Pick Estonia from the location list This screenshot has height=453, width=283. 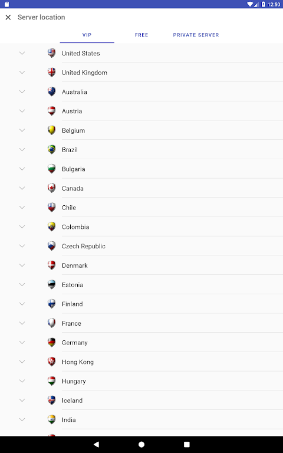pyautogui.click(x=141, y=284)
